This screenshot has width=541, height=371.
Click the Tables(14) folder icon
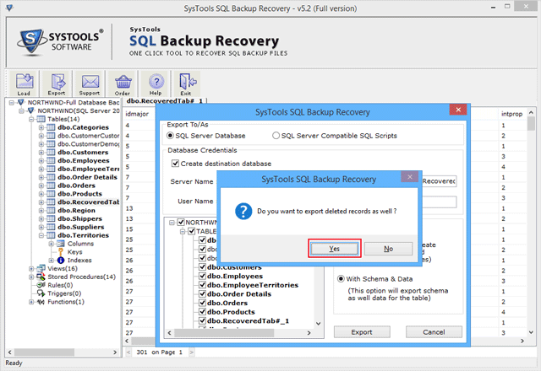(x=41, y=119)
